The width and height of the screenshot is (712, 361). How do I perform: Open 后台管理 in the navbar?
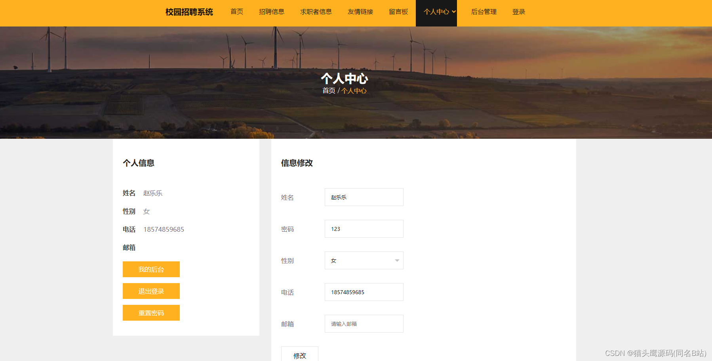coord(484,12)
